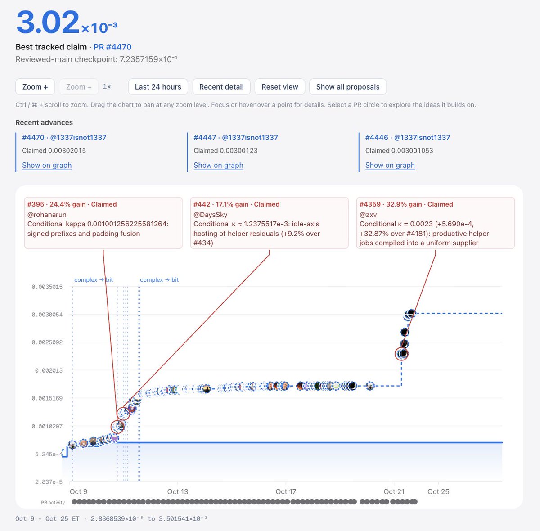The image size is (540, 531).
Task: Click the Oct 17 x-axis label
Action: (x=286, y=491)
